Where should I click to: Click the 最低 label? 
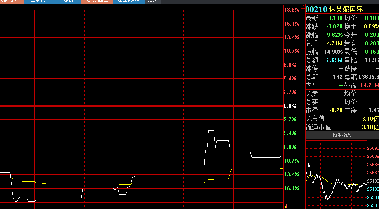[350, 52]
